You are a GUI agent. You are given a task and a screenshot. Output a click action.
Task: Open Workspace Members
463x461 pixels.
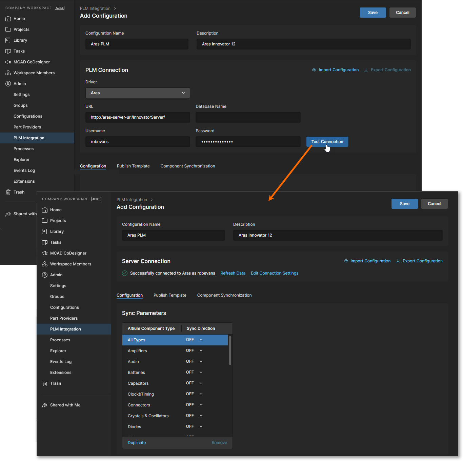[x=70, y=264]
